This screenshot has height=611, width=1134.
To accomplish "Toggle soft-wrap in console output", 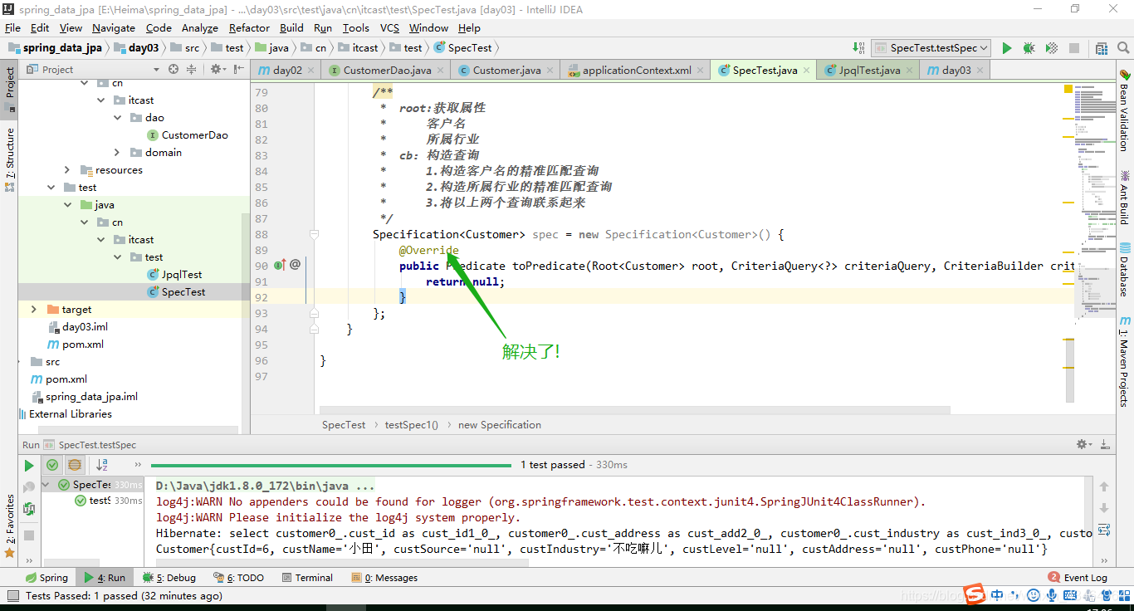I will (1104, 530).
